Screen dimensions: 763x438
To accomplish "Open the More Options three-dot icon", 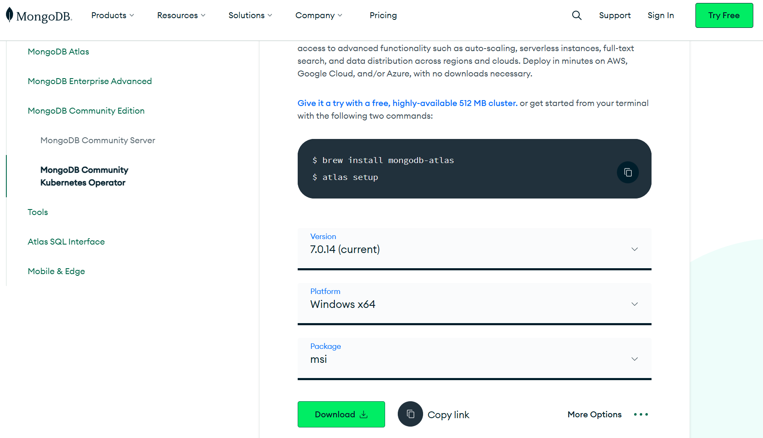I will [x=641, y=414].
